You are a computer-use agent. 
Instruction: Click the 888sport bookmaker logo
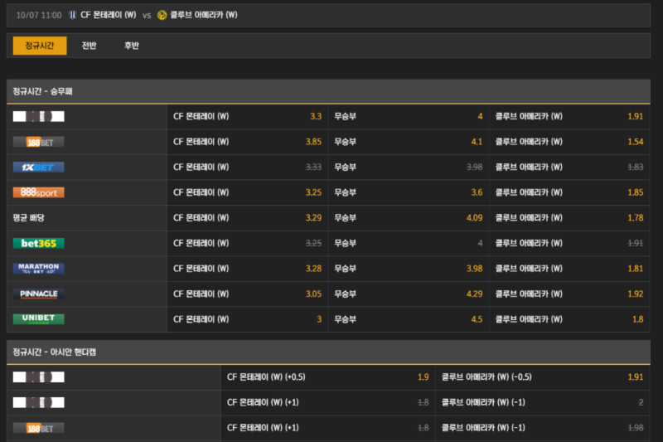point(39,192)
